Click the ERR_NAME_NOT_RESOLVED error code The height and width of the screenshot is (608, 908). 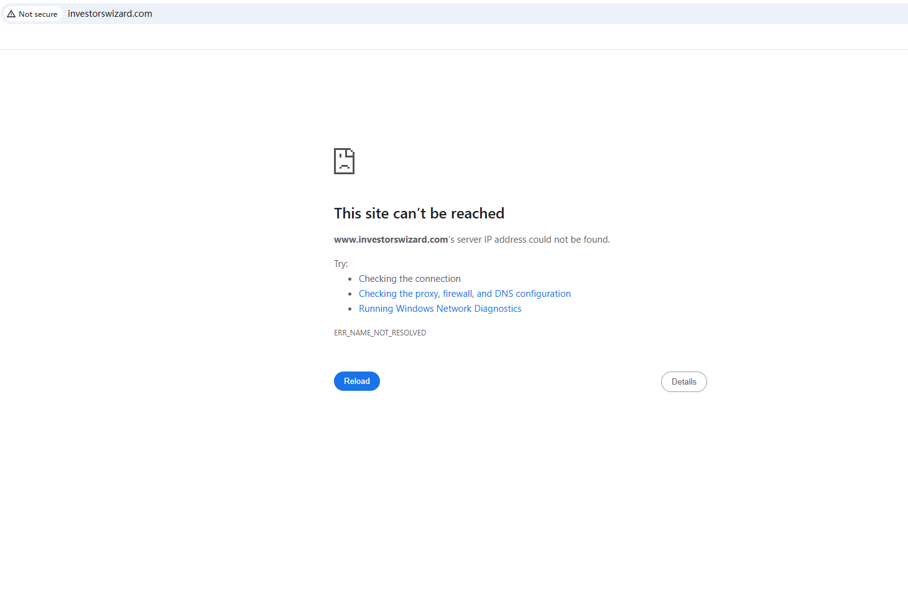point(380,333)
